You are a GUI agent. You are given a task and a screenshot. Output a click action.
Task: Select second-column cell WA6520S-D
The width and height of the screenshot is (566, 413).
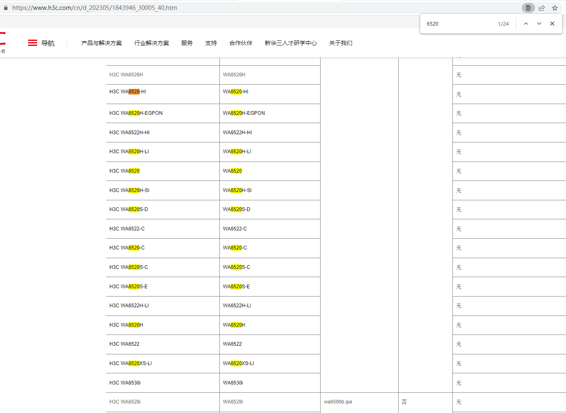coord(236,209)
